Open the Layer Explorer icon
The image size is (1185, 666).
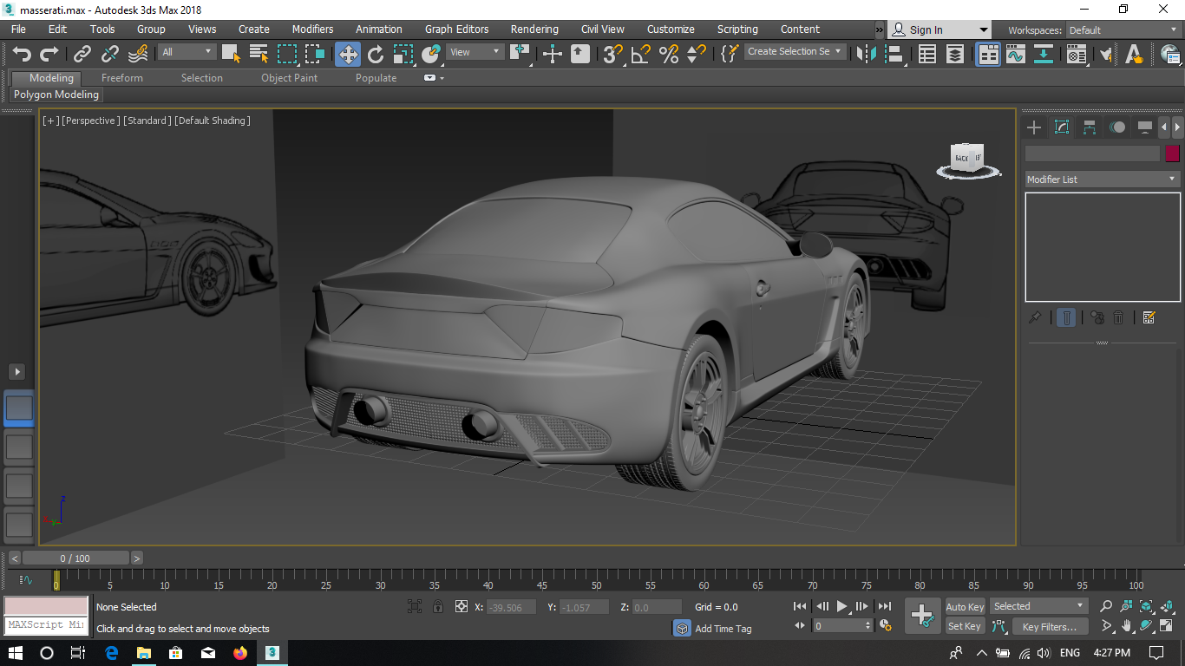[x=955, y=55]
